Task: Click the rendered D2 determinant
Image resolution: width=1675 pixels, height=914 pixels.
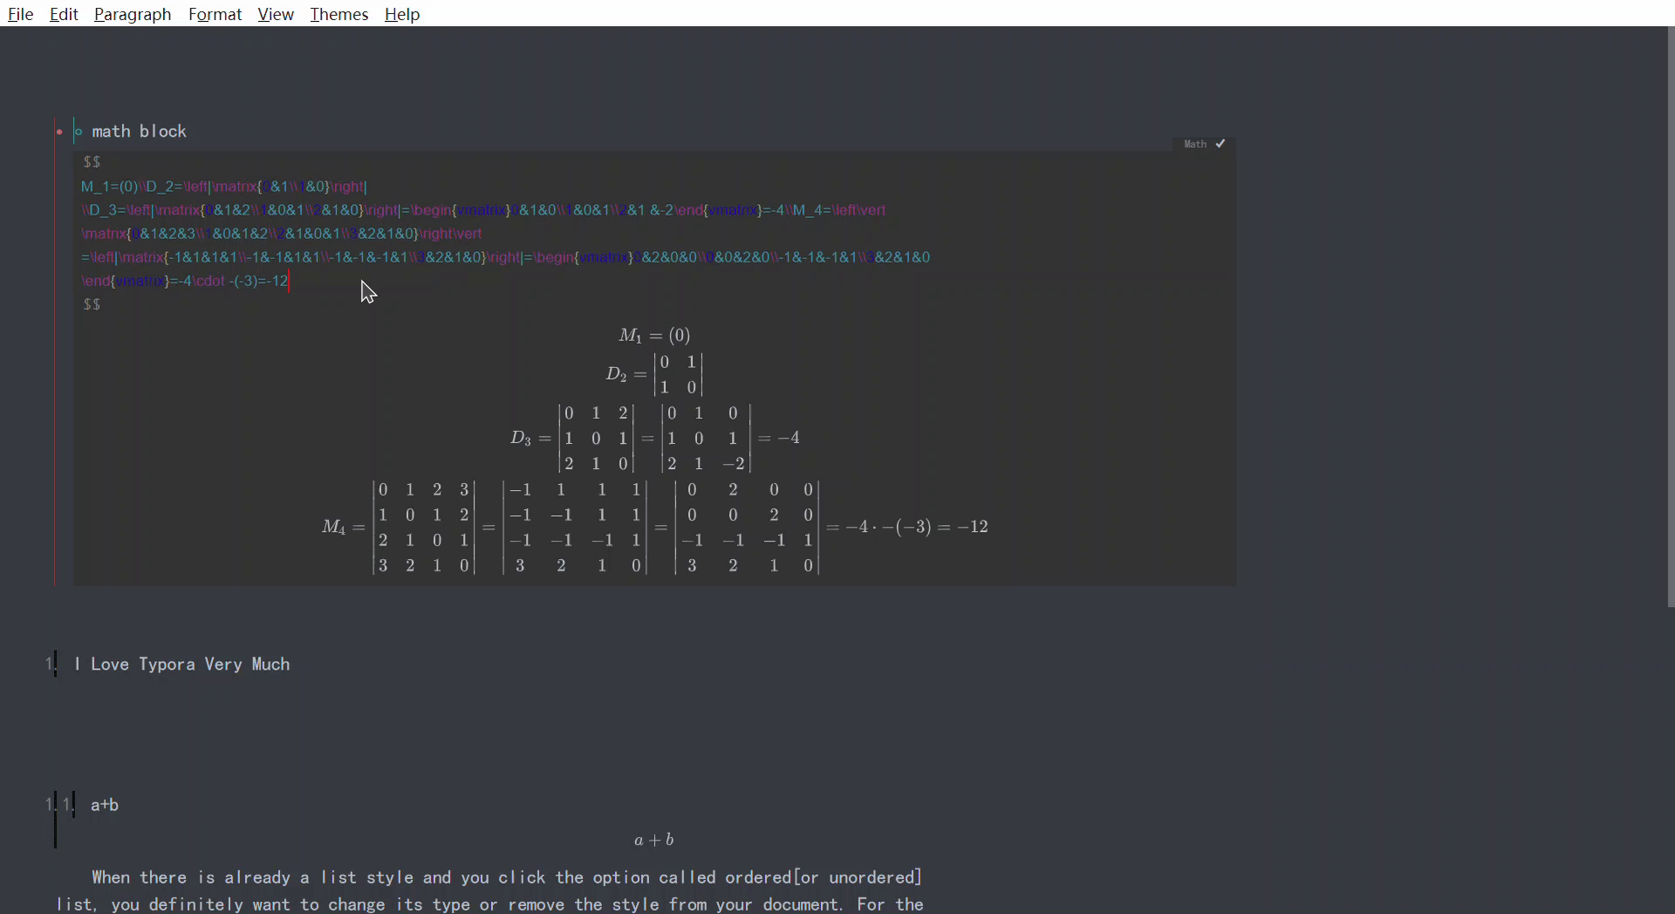Action: pyautogui.click(x=654, y=374)
